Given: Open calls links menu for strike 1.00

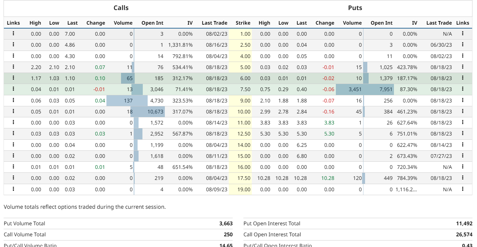Looking at the screenshot, I should pyautogui.click(x=13, y=33).
